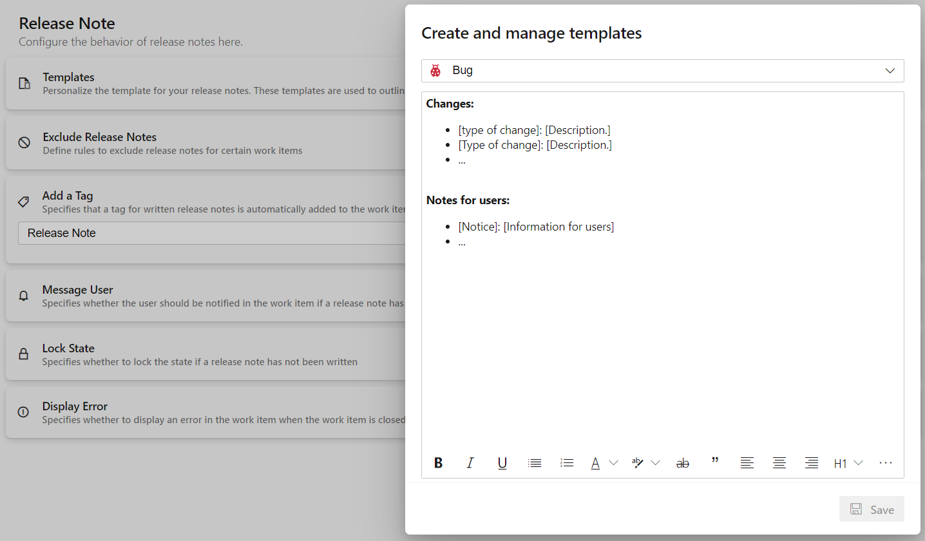This screenshot has width=925, height=541.
Task: Save the template
Action: pyautogui.click(x=872, y=509)
